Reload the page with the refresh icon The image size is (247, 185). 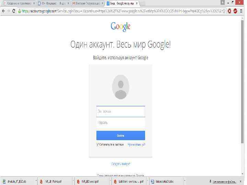14,11
